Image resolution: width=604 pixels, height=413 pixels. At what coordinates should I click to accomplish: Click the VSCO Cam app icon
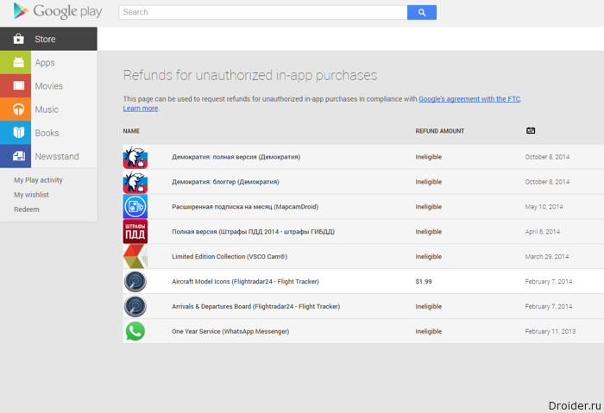[135, 256]
